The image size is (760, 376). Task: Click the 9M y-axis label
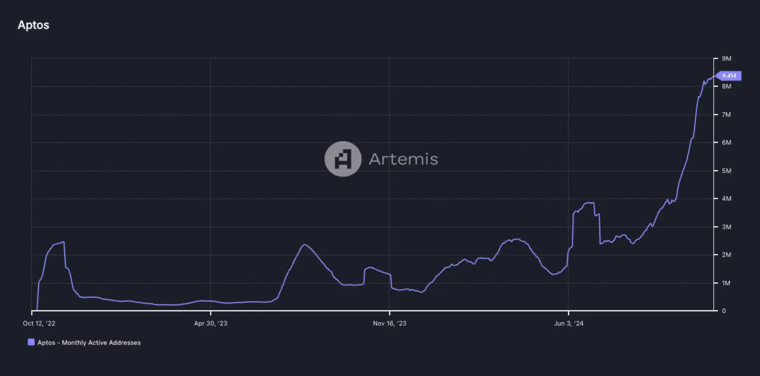coord(726,58)
